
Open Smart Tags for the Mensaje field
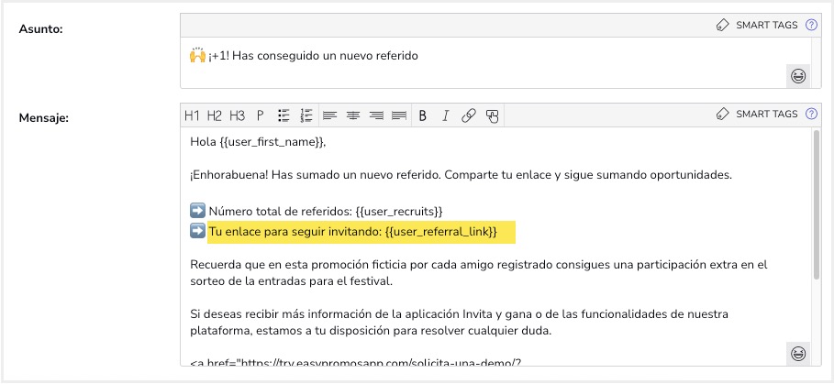pos(758,115)
